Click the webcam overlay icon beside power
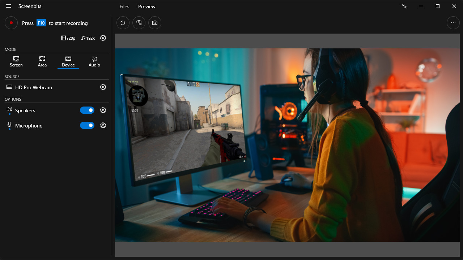463x260 pixels. pyautogui.click(x=139, y=23)
